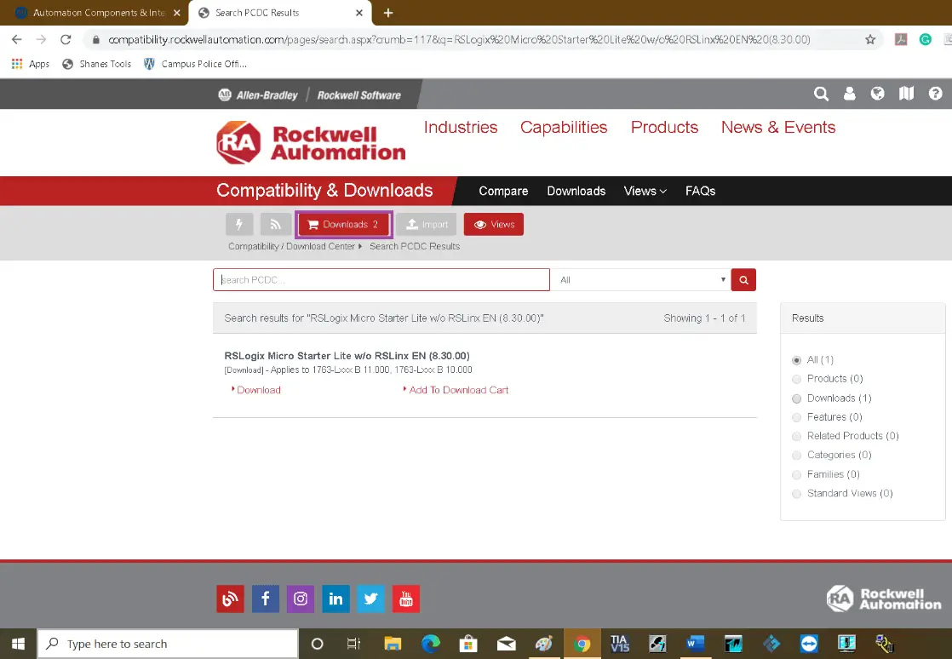
Task: Open the Capabilities menu
Action: coord(564,128)
